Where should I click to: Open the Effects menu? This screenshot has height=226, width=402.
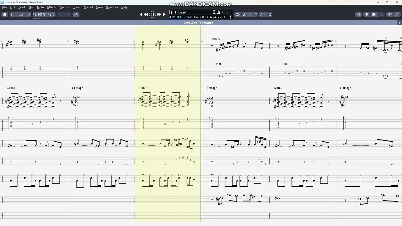[x=52, y=7]
